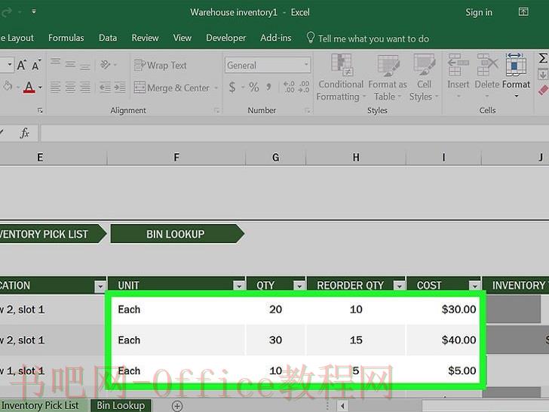Click the AutoSum sigma icon
Image resolution: width=549 pixels, height=412 pixels.
(543, 58)
